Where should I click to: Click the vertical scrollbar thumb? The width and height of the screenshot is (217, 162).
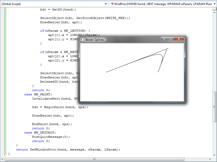point(214,107)
